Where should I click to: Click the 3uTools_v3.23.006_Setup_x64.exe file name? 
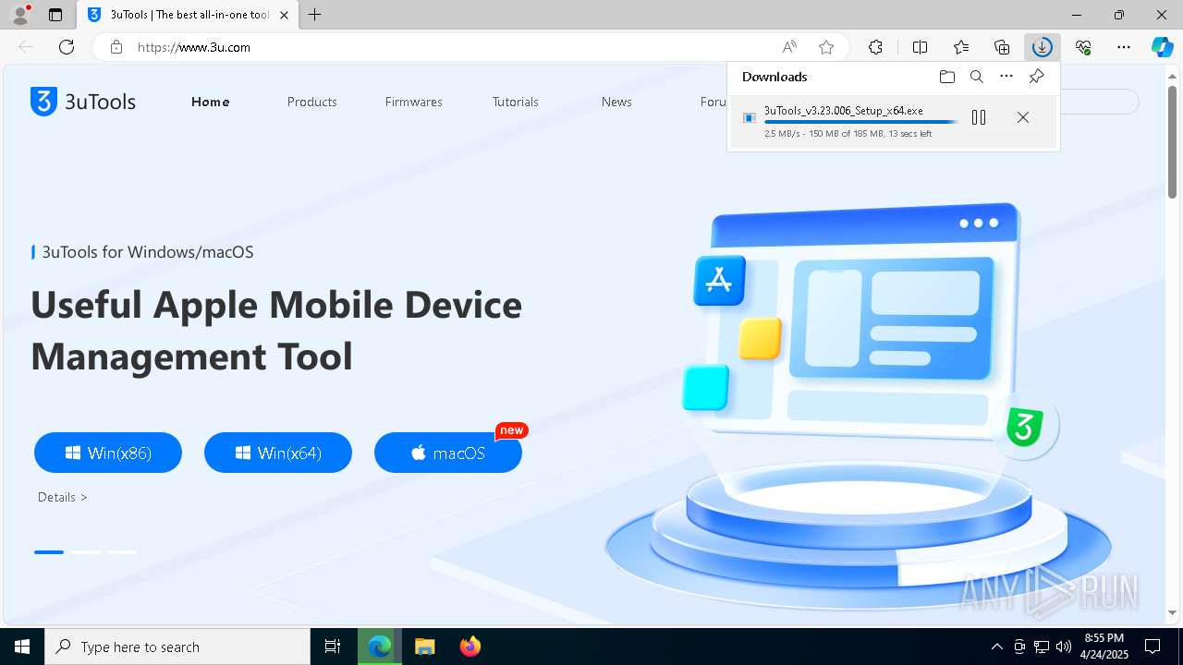(x=843, y=111)
